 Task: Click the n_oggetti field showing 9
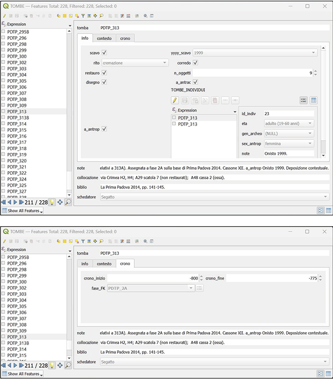pyautogui.click(x=252, y=73)
